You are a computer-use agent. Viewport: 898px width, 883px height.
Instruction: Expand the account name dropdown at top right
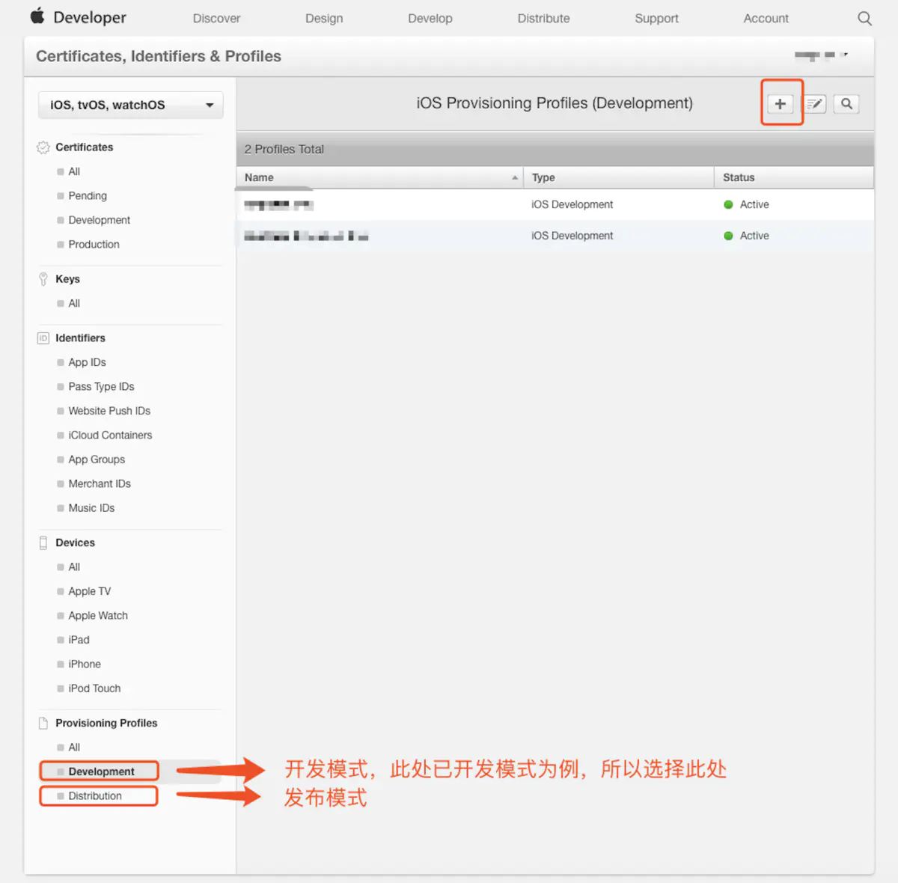pos(822,55)
